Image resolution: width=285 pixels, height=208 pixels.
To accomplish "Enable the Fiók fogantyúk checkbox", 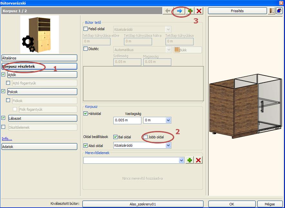I will (x=15, y=109).
